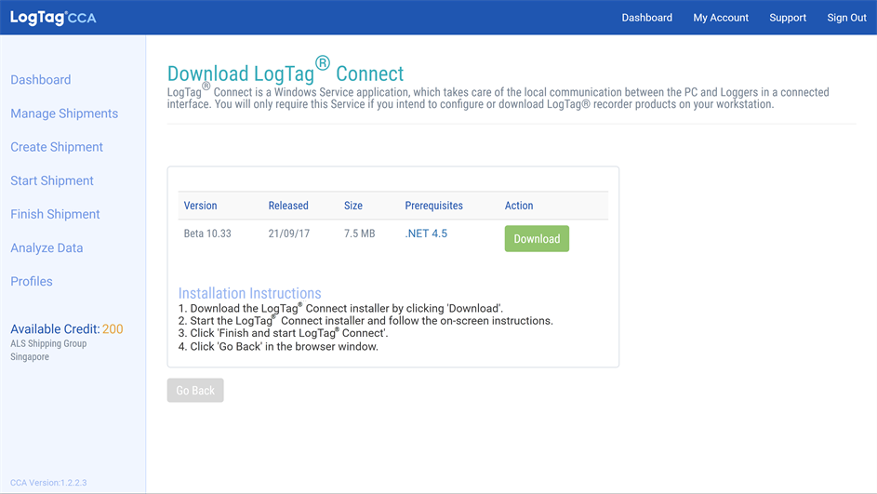This screenshot has height=494, width=877.
Task: Click instruction step 2 about starting installer
Action: click(365, 321)
